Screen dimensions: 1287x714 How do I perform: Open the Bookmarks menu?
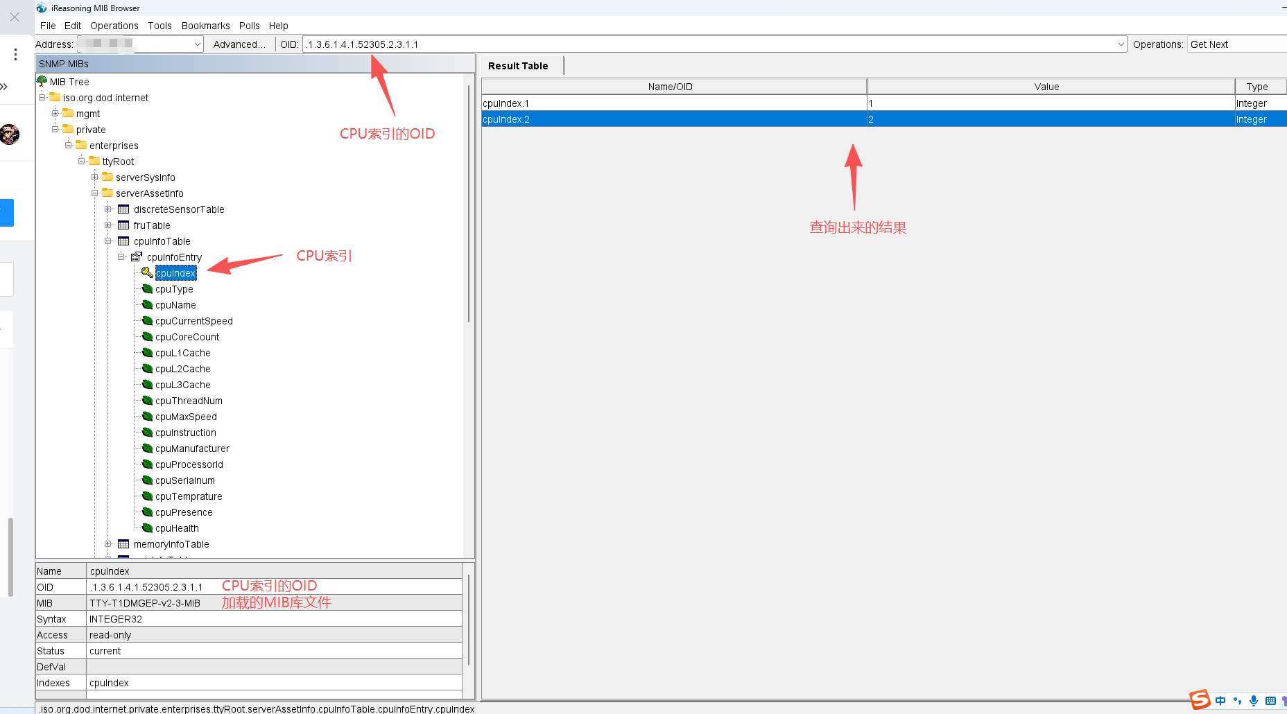205,26
